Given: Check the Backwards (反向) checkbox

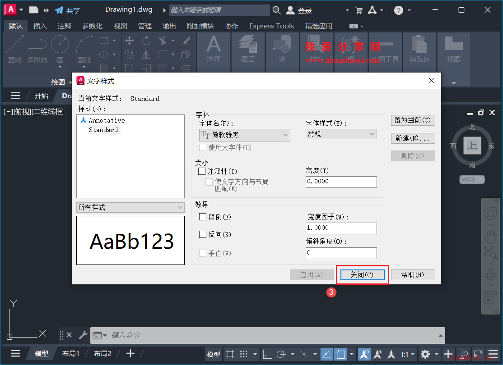Looking at the screenshot, I should coord(203,234).
